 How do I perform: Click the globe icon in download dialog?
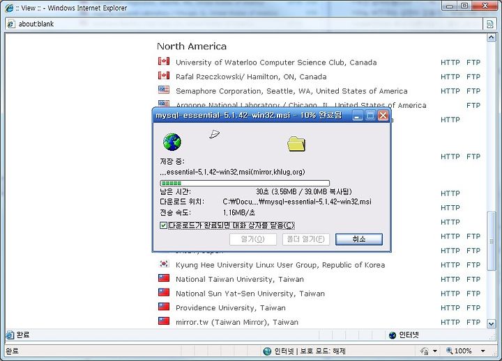click(172, 142)
